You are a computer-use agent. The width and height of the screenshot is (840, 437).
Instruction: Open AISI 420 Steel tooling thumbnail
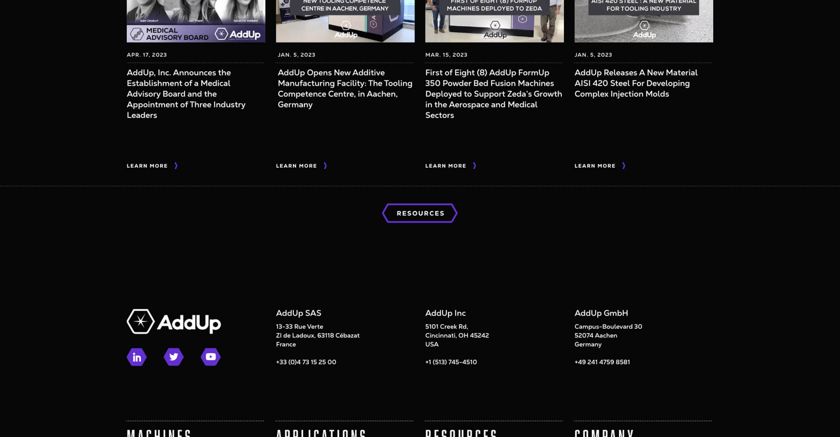click(x=644, y=21)
